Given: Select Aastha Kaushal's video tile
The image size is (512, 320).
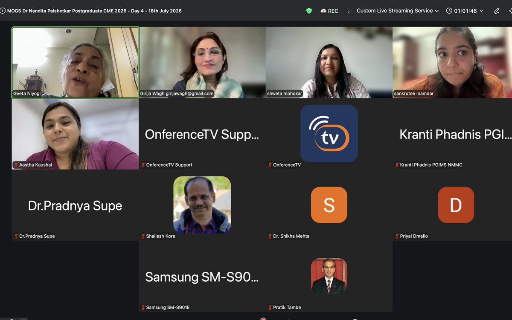Looking at the screenshot, I should point(75,134).
